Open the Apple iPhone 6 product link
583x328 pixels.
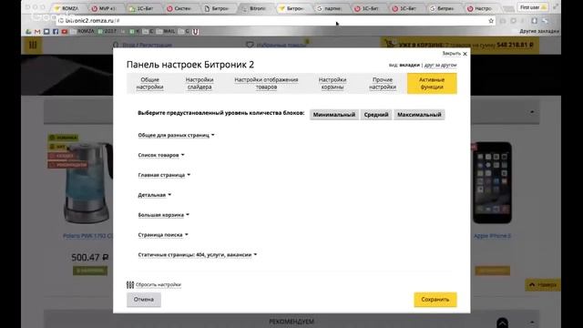coord(492,236)
